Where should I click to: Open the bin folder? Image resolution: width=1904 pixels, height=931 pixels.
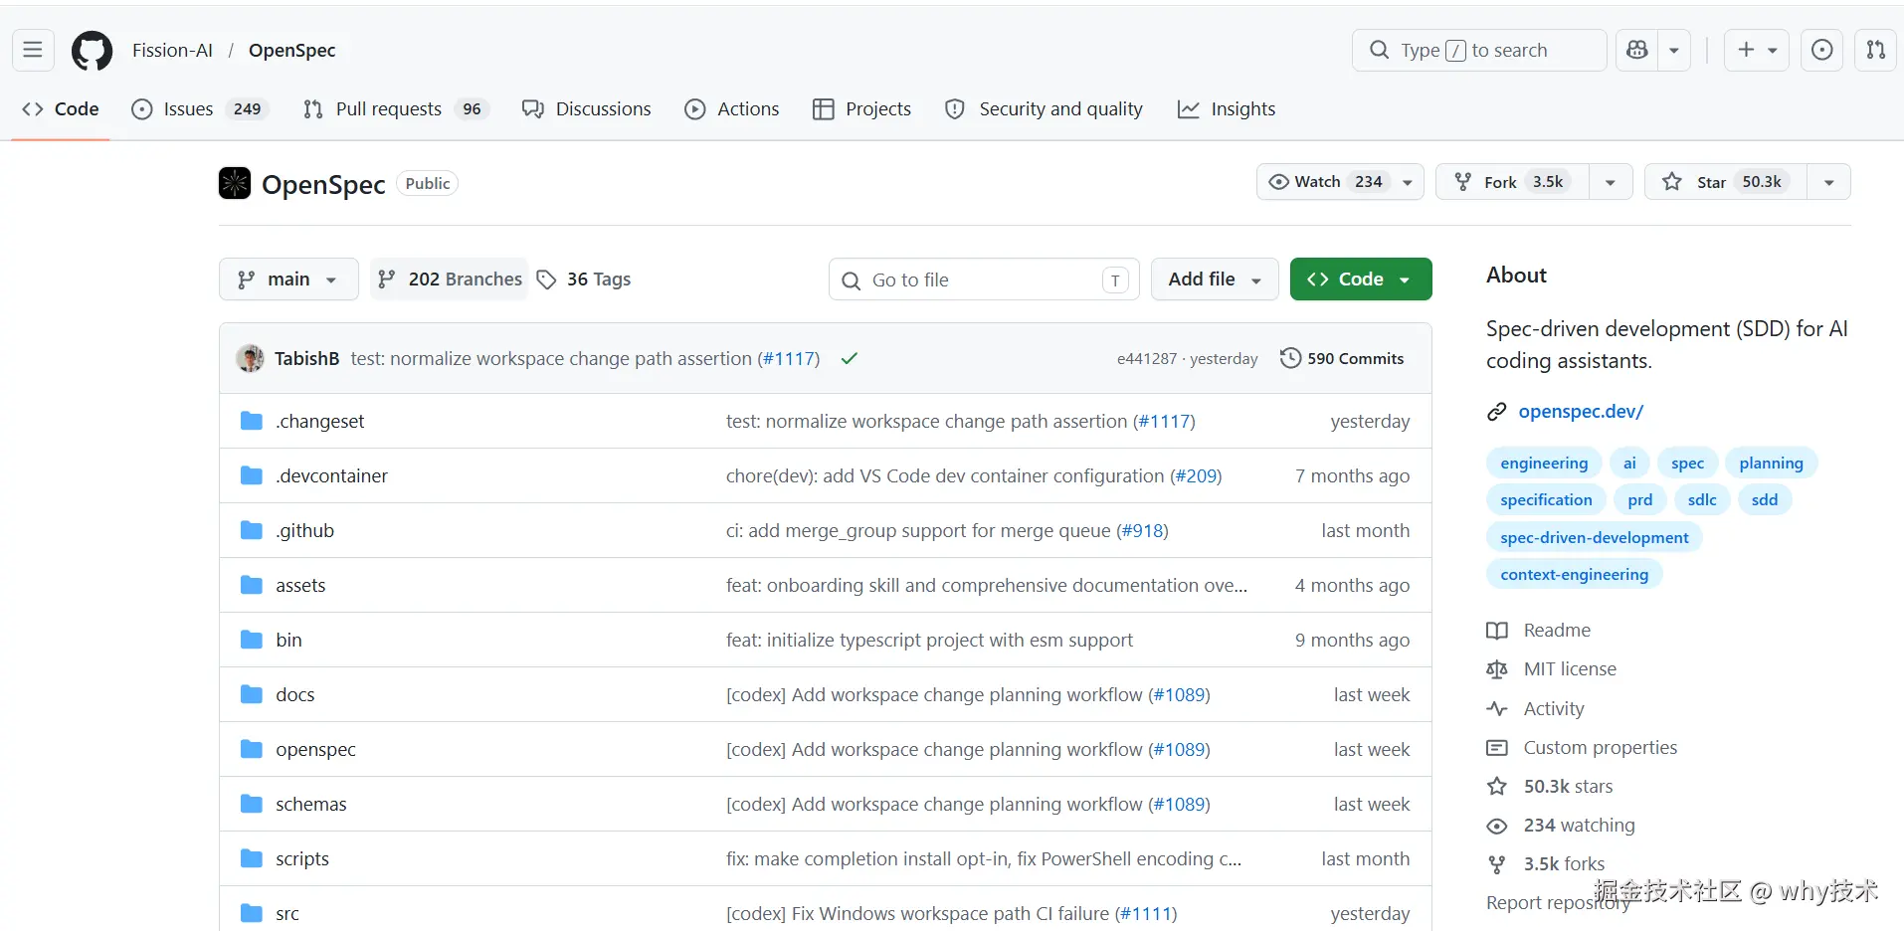(288, 640)
